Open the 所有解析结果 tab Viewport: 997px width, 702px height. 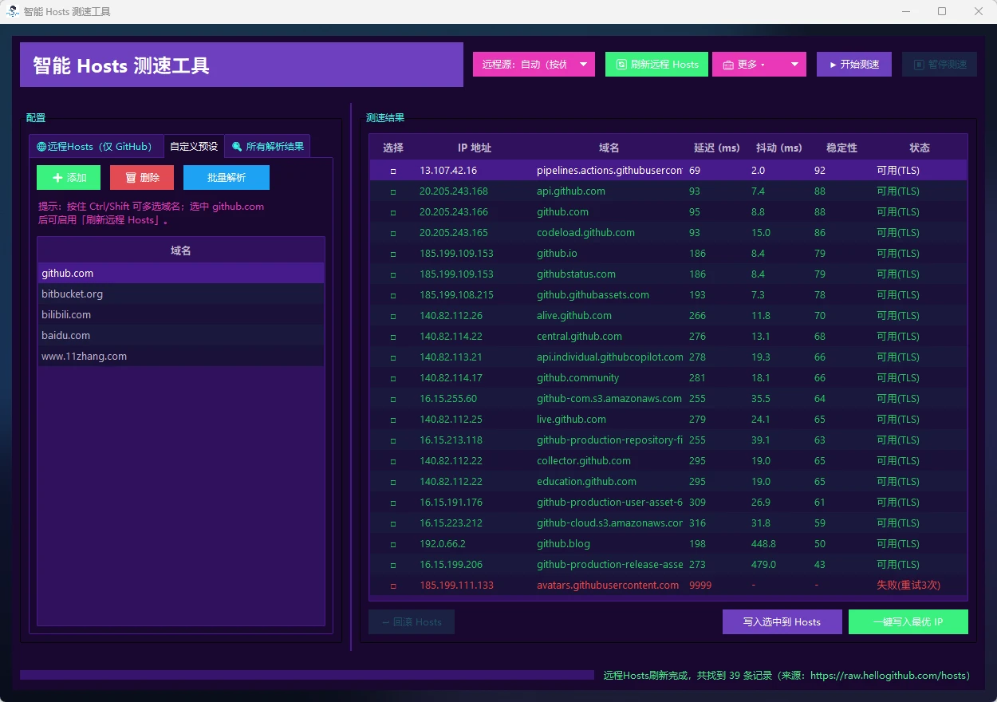point(268,147)
